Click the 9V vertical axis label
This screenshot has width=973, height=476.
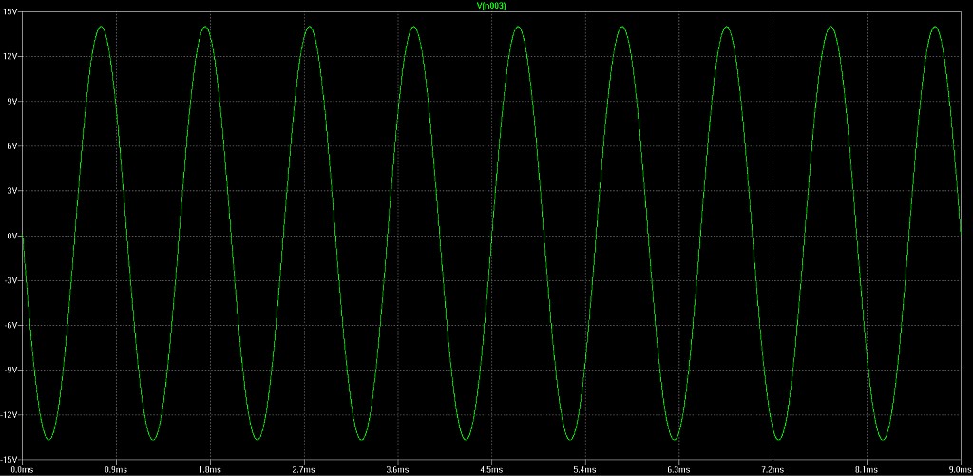14,101
